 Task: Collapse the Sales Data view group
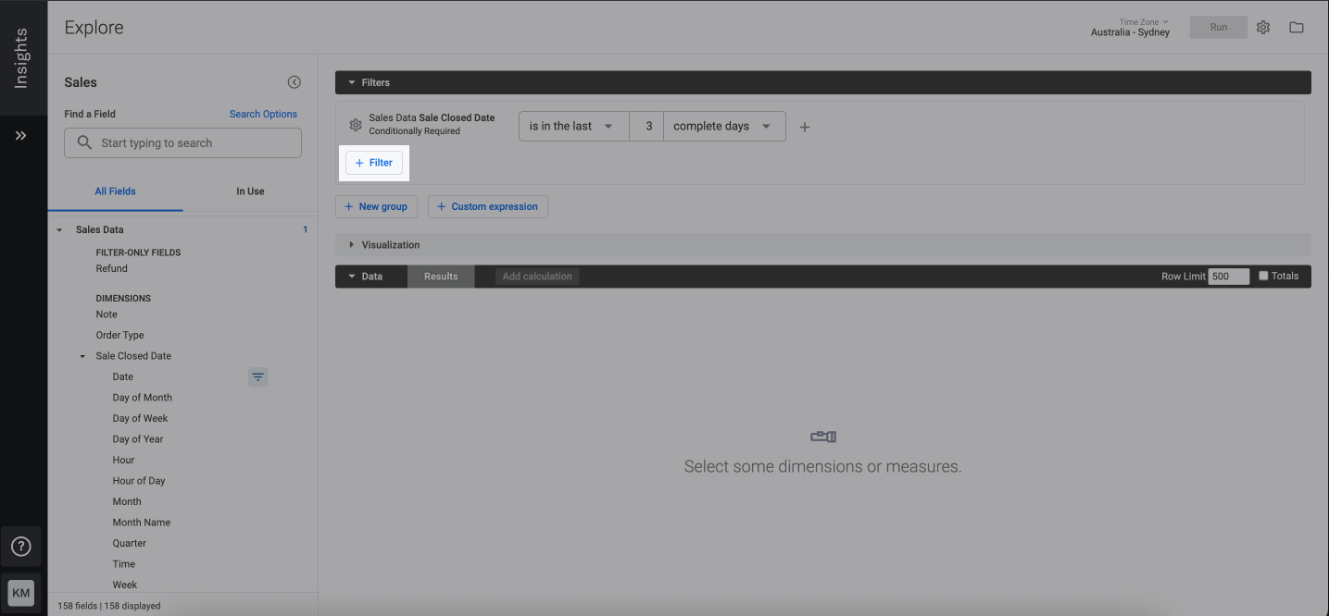pyautogui.click(x=60, y=230)
